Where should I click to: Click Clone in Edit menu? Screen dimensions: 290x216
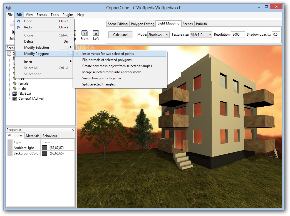click(x=44, y=35)
